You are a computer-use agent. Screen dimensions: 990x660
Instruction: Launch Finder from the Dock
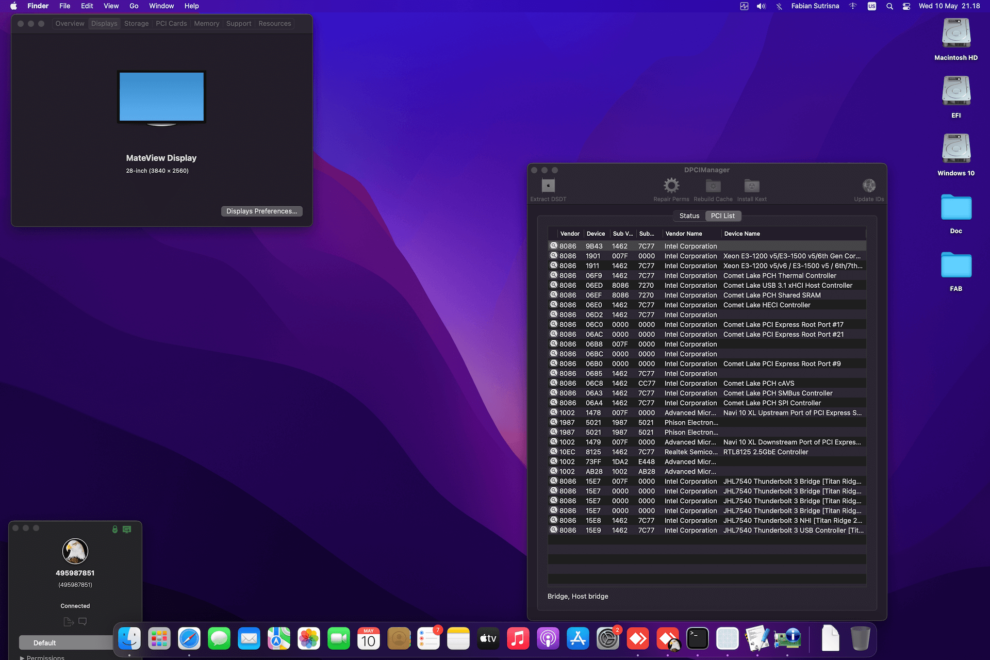click(129, 639)
